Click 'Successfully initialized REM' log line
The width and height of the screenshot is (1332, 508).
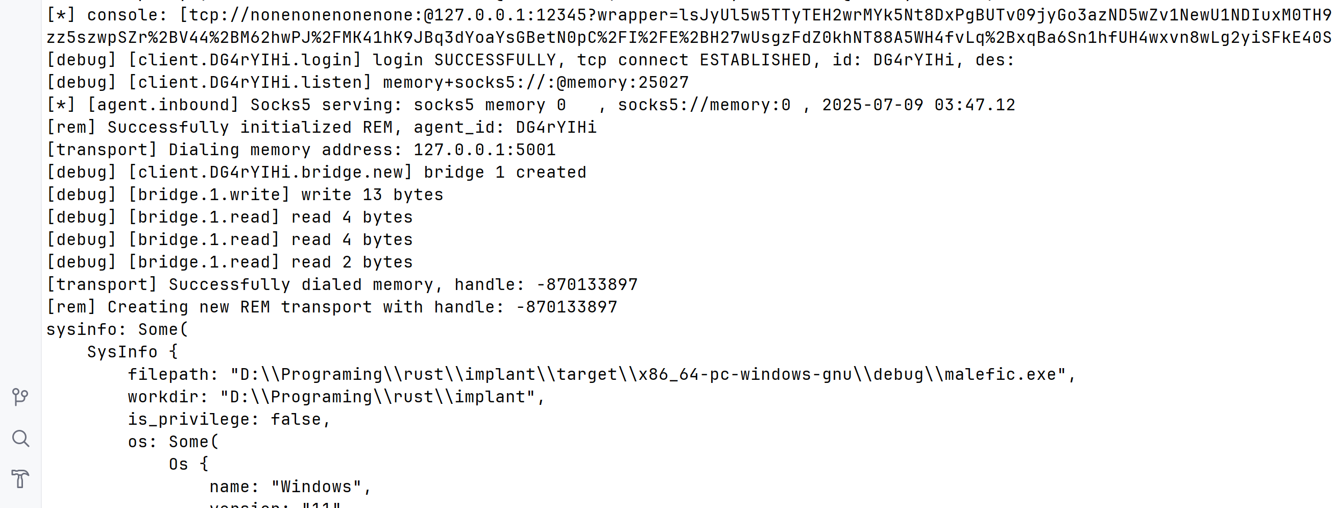[322, 127]
